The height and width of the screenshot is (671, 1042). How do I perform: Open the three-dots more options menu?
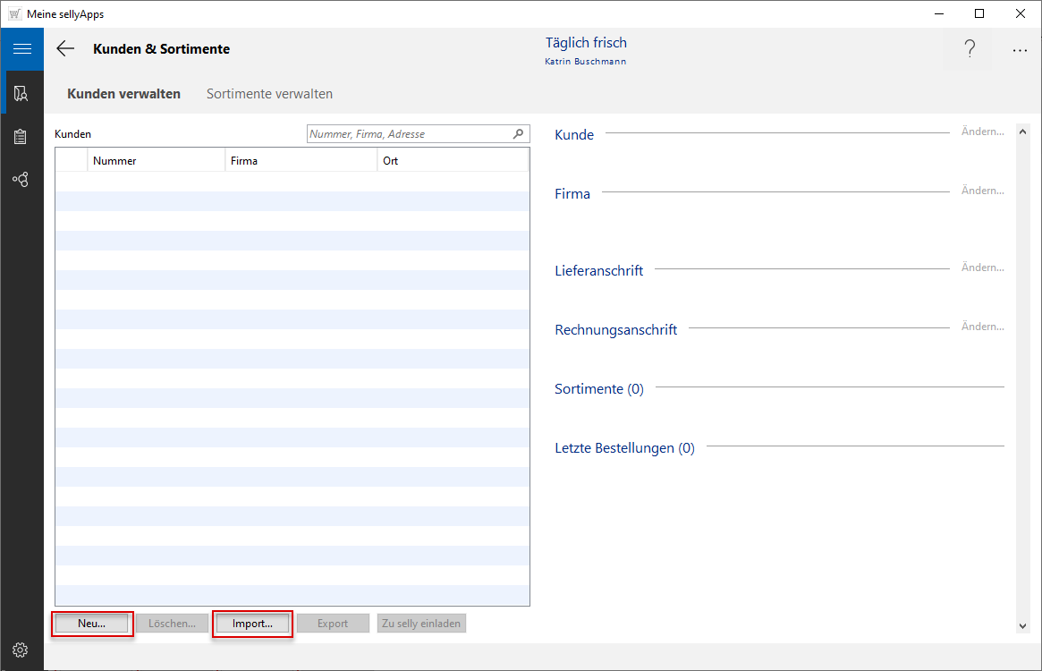click(x=1020, y=50)
